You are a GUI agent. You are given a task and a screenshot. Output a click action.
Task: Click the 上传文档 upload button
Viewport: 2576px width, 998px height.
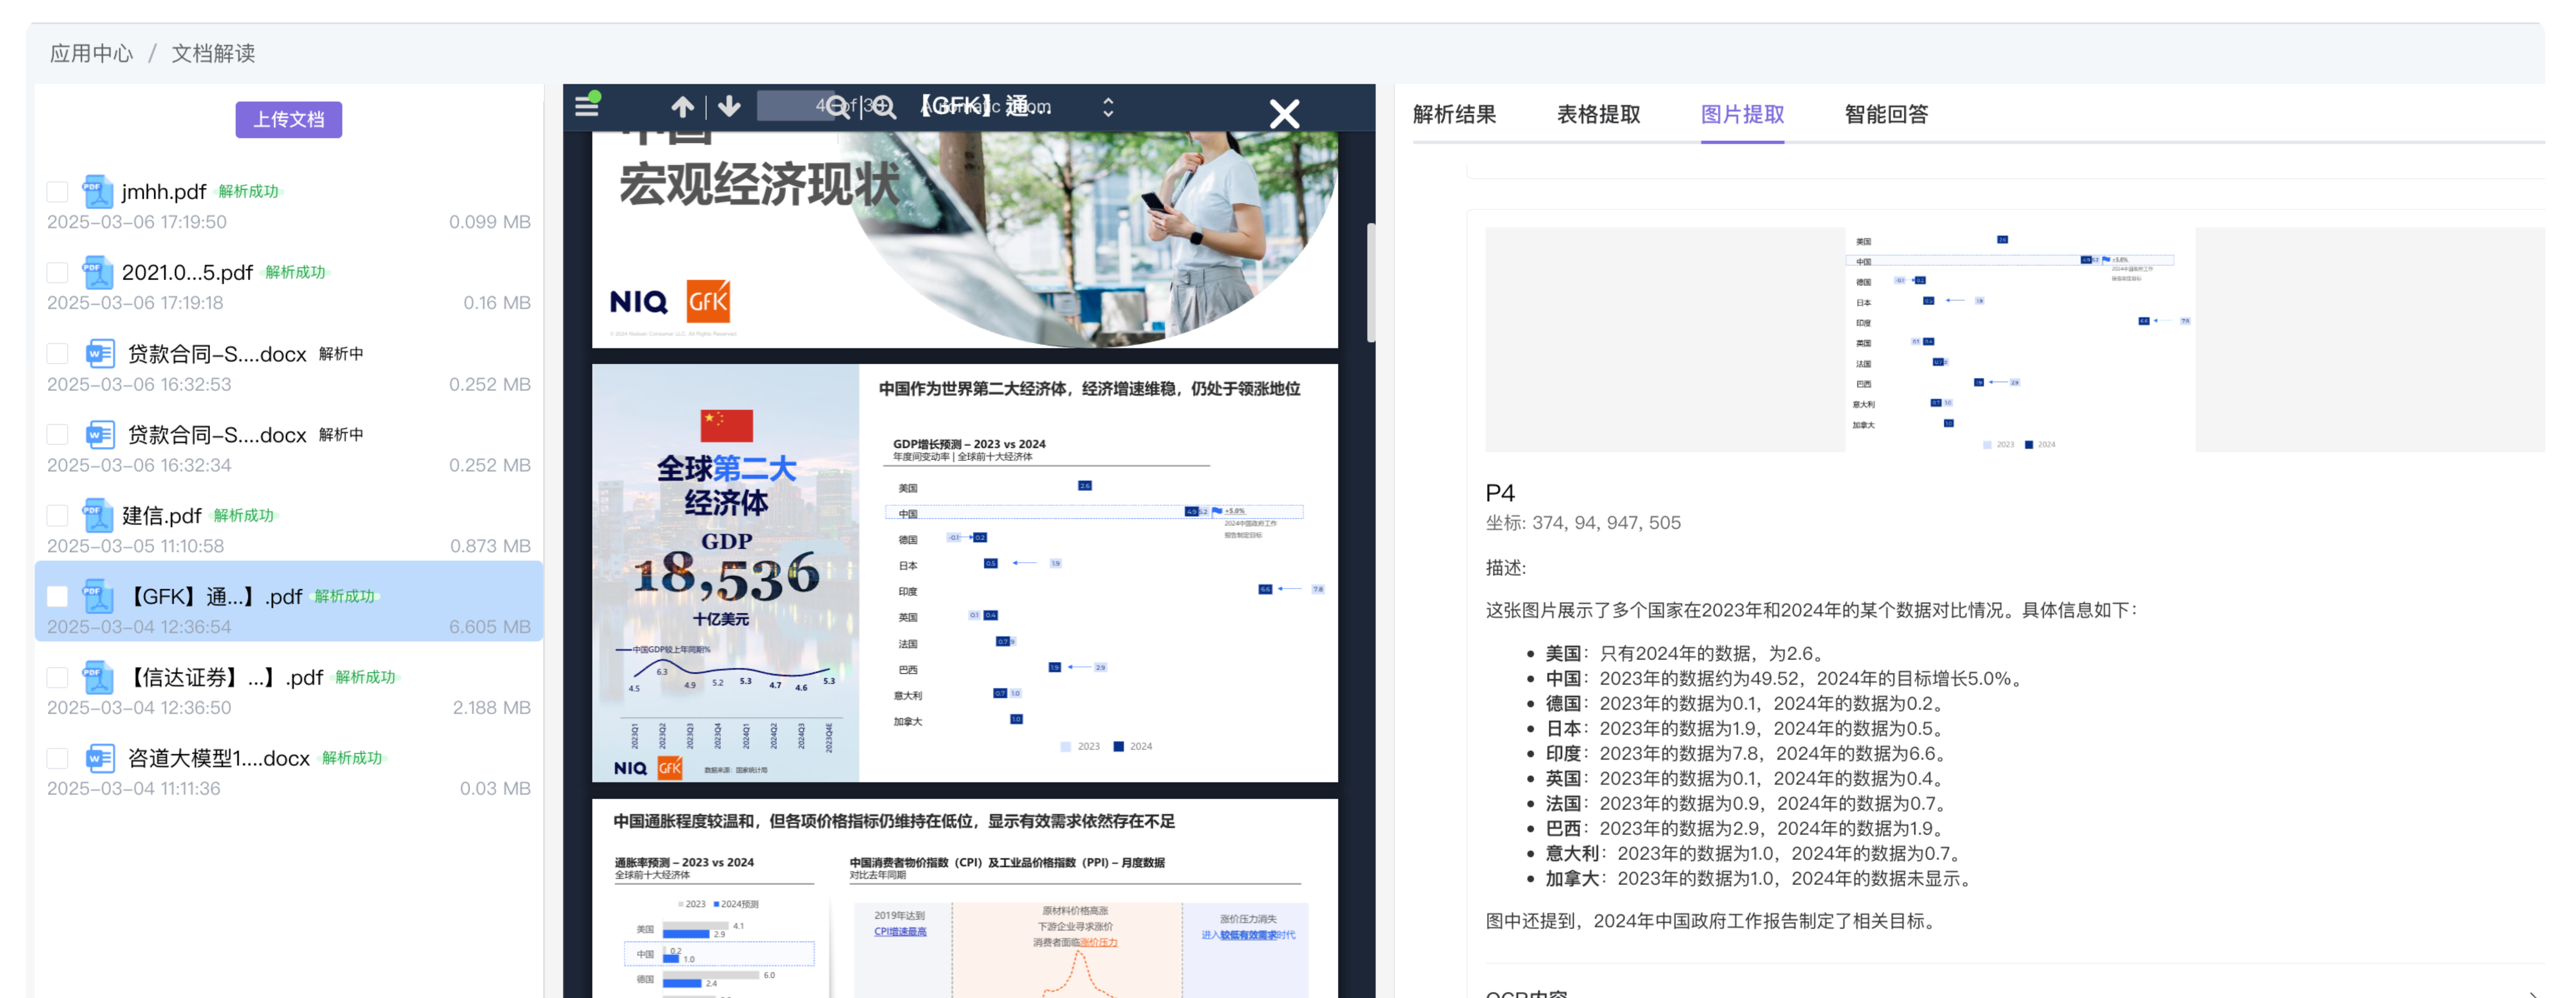[289, 119]
